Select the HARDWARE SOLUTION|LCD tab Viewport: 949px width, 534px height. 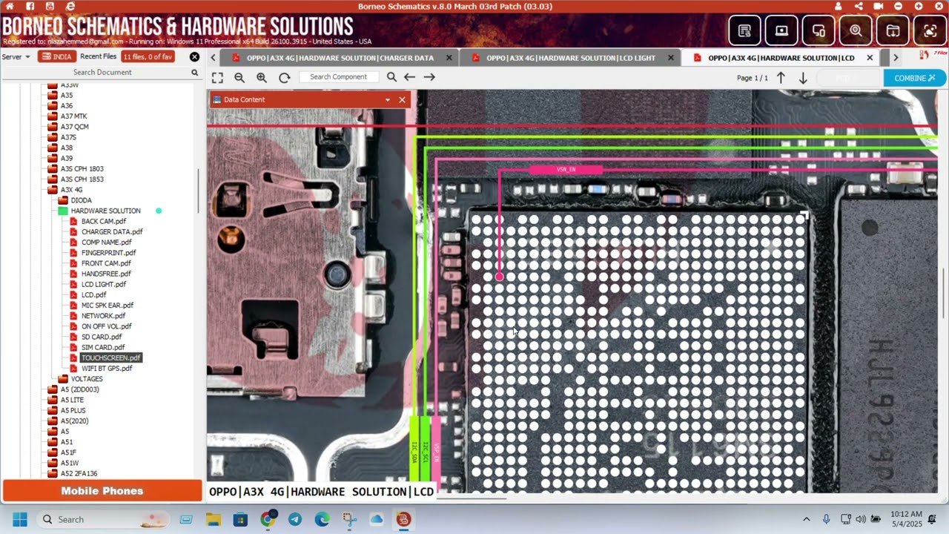(x=781, y=58)
